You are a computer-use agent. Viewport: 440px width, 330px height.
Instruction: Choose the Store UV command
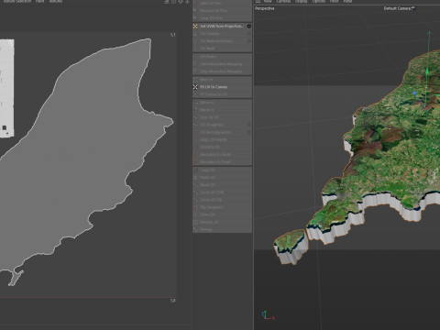click(222, 214)
